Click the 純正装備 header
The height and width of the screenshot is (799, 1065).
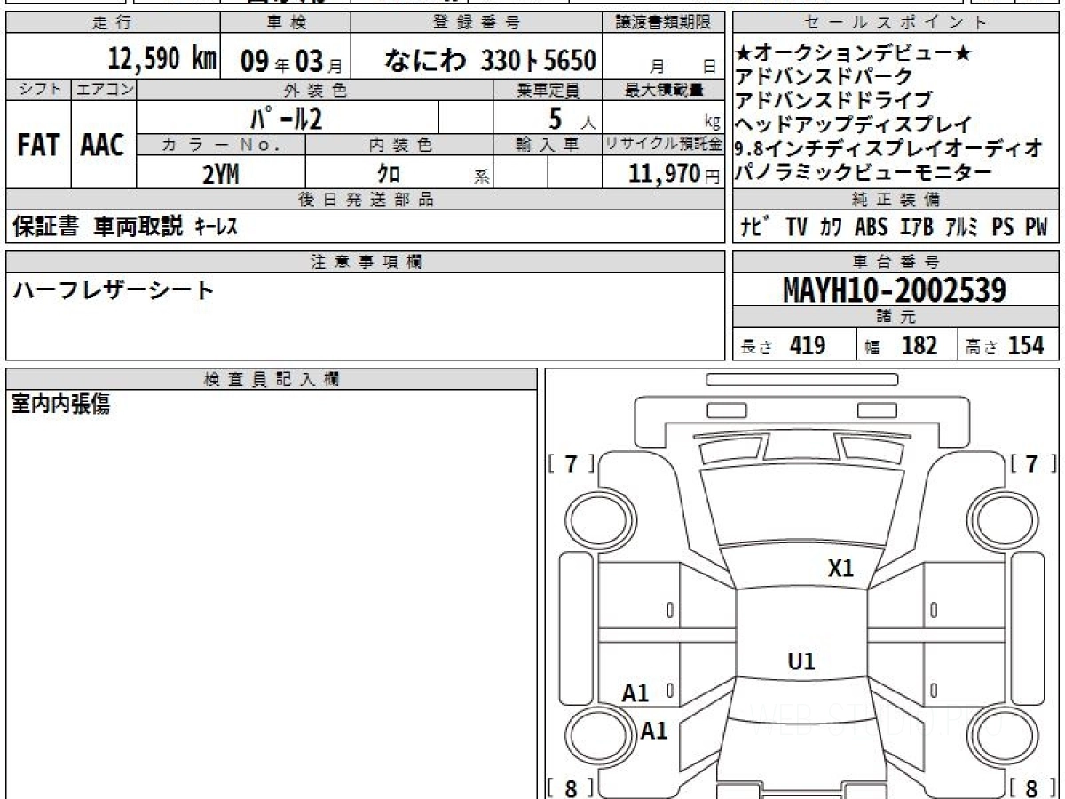point(896,200)
